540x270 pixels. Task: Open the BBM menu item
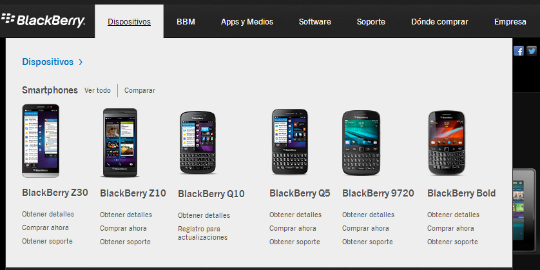tap(186, 22)
